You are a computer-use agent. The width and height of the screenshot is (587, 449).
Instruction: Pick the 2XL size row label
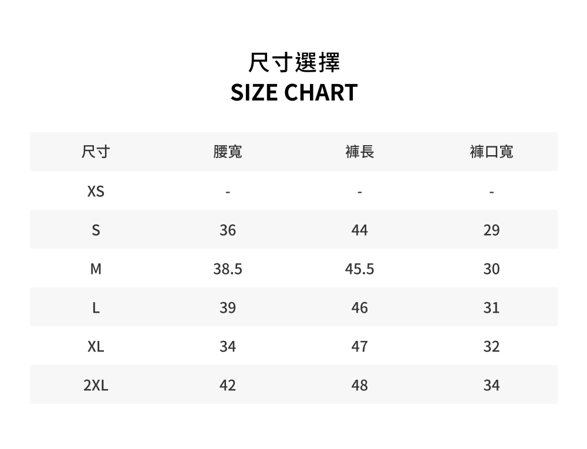pos(96,386)
